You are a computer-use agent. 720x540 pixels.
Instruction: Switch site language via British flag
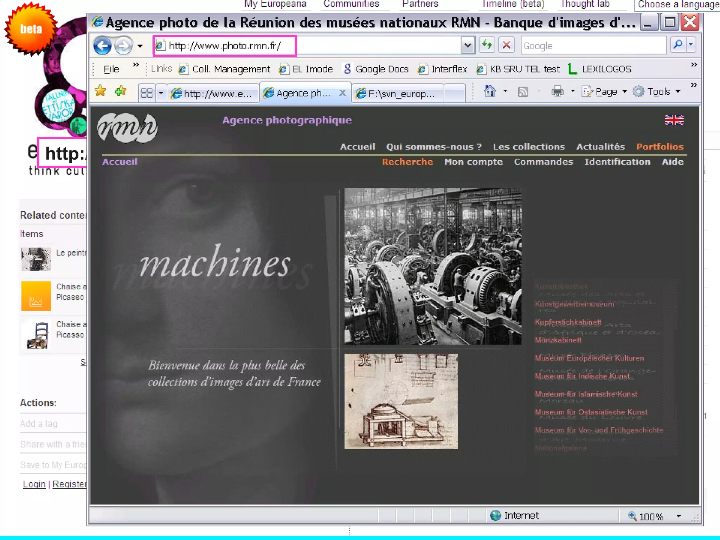click(x=674, y=120)
